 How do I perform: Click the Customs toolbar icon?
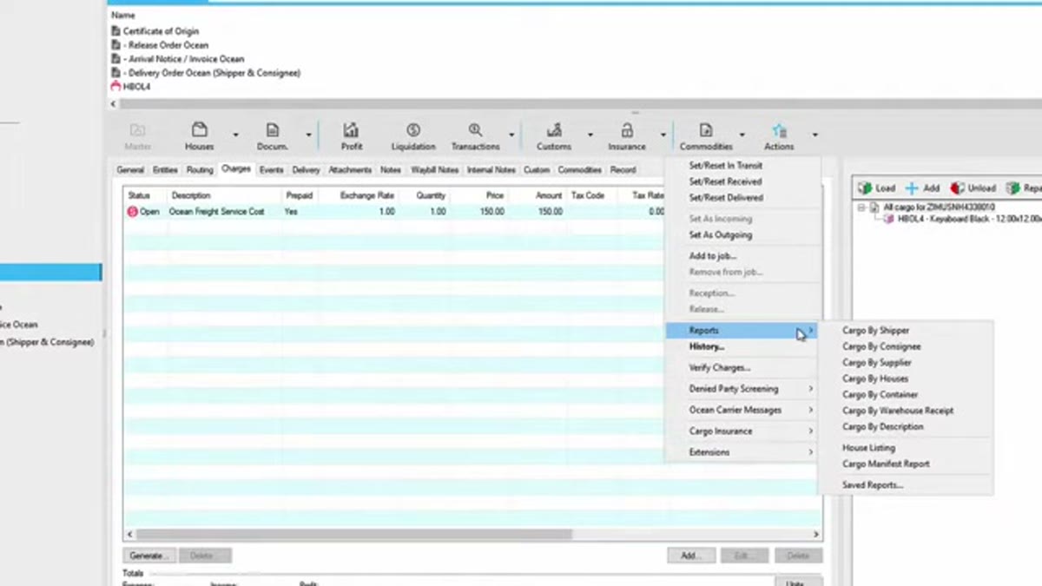pyautogui.click(x=553, y=130)
